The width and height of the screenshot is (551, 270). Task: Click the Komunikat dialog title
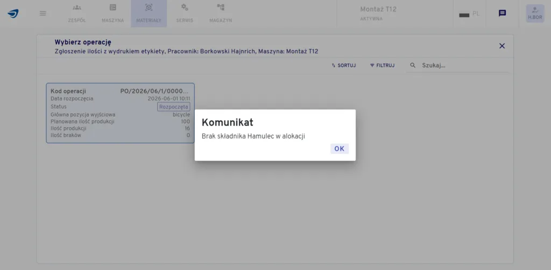click(x=228, y=122)
